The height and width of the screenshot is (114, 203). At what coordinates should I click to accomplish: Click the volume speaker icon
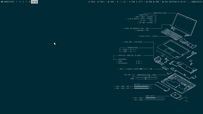pos(117,2)
